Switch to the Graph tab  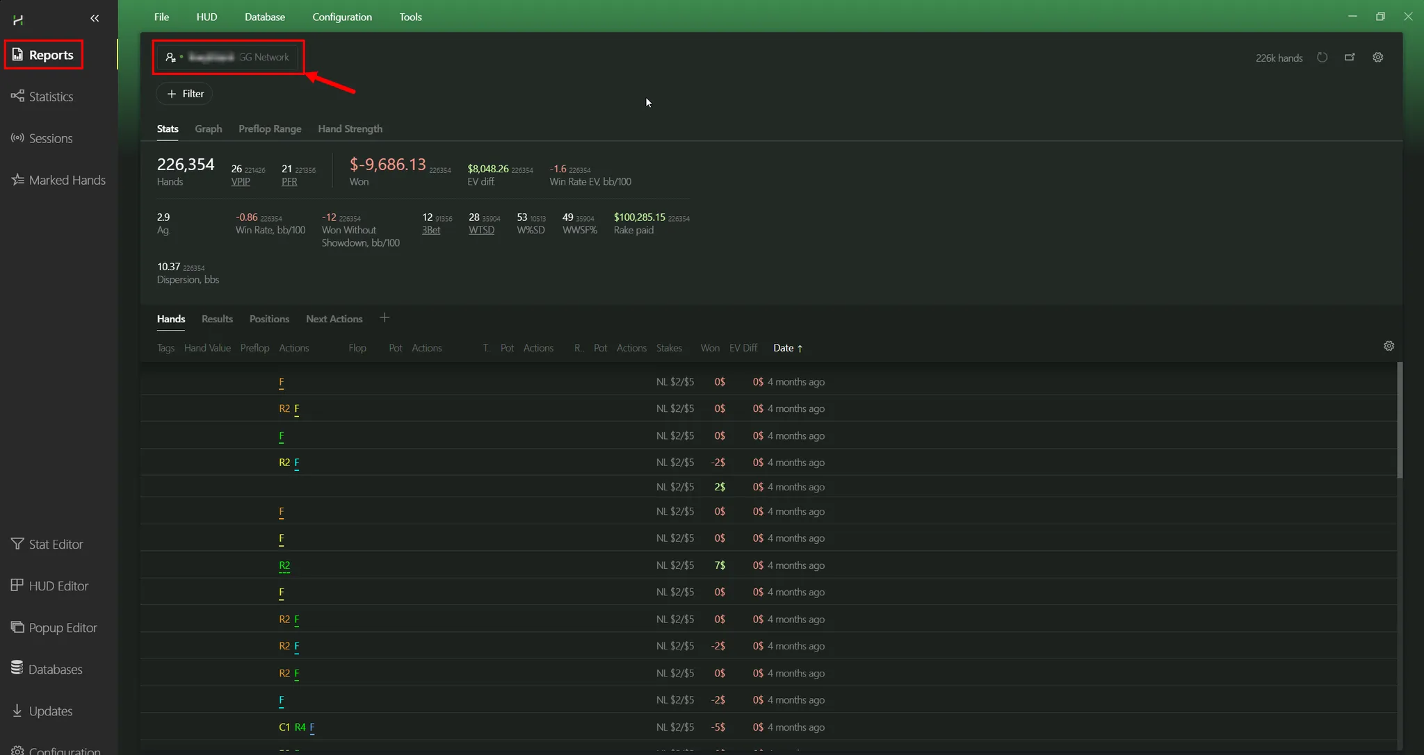click(208, 128)
